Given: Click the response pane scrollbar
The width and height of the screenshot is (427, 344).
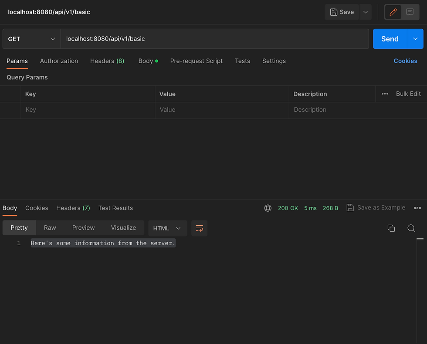Looking at the screenshot, I should pos(420,291).
